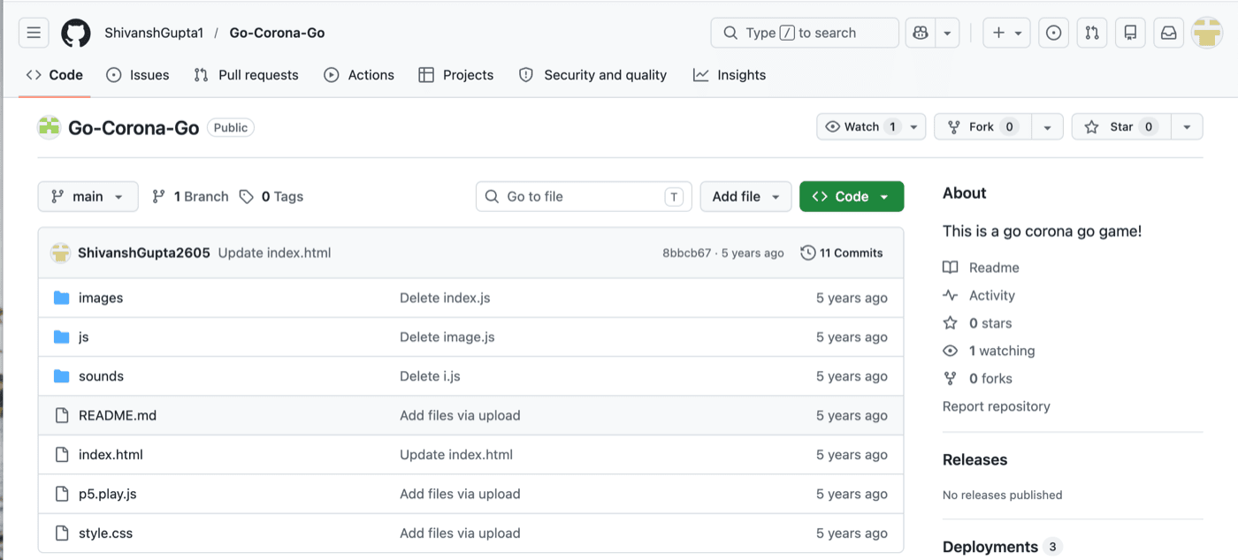Open the Security and quality tab
Viewport: 1238px width, 560px height.
(593, 75)
